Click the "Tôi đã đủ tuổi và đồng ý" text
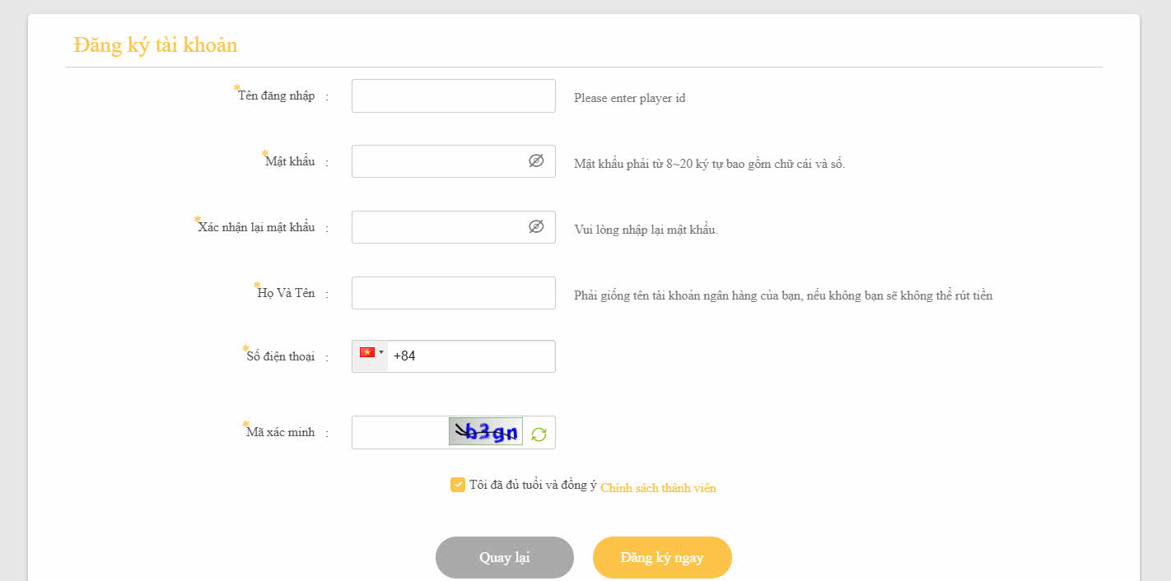The image size is (1171, 581). pos(532,485)
